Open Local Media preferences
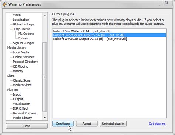Screen dimensions: 175x135 21,52
